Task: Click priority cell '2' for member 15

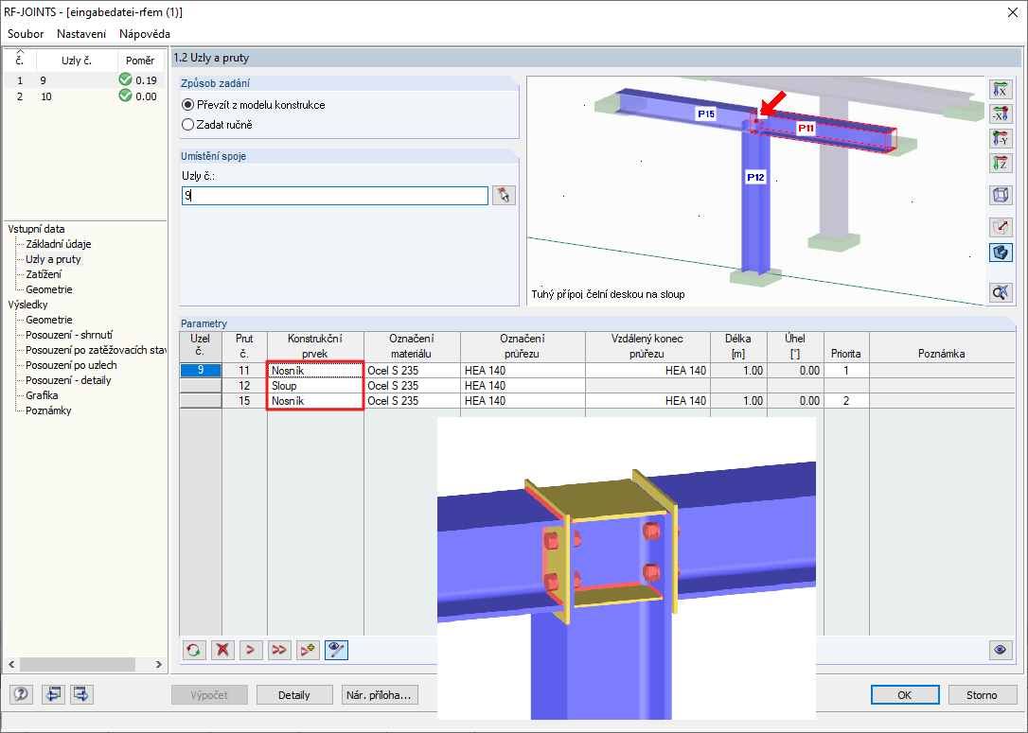Action: pyautogui.click(x=846, y=400)
